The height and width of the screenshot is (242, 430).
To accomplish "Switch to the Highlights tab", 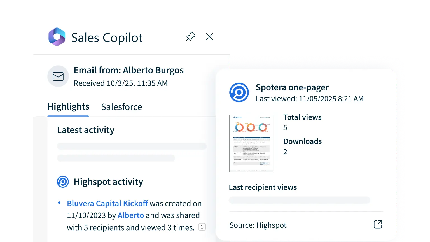I will coord(68,107).
